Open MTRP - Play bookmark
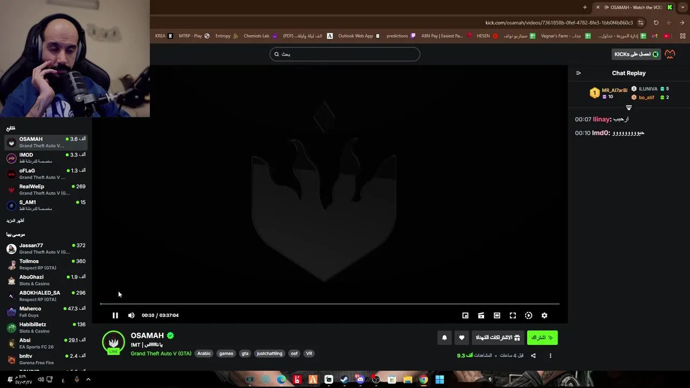This screenshot has height=388, width=690. pyautogui.click(x=194, y=36)
